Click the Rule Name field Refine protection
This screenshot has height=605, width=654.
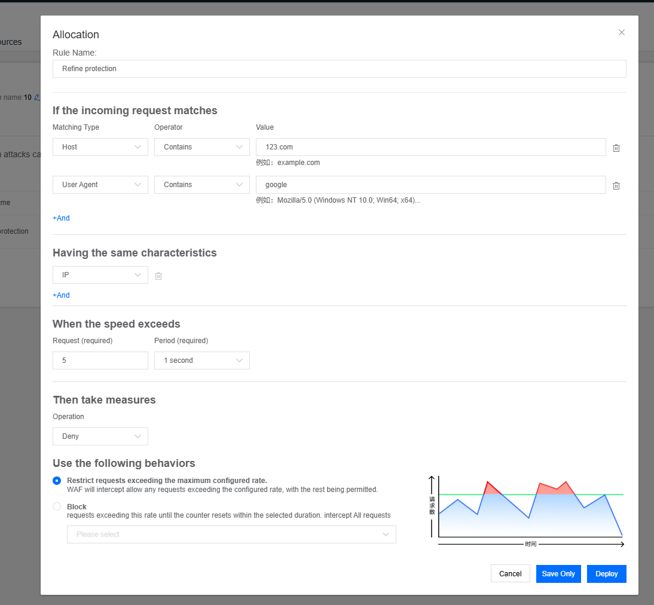[340, 69]
